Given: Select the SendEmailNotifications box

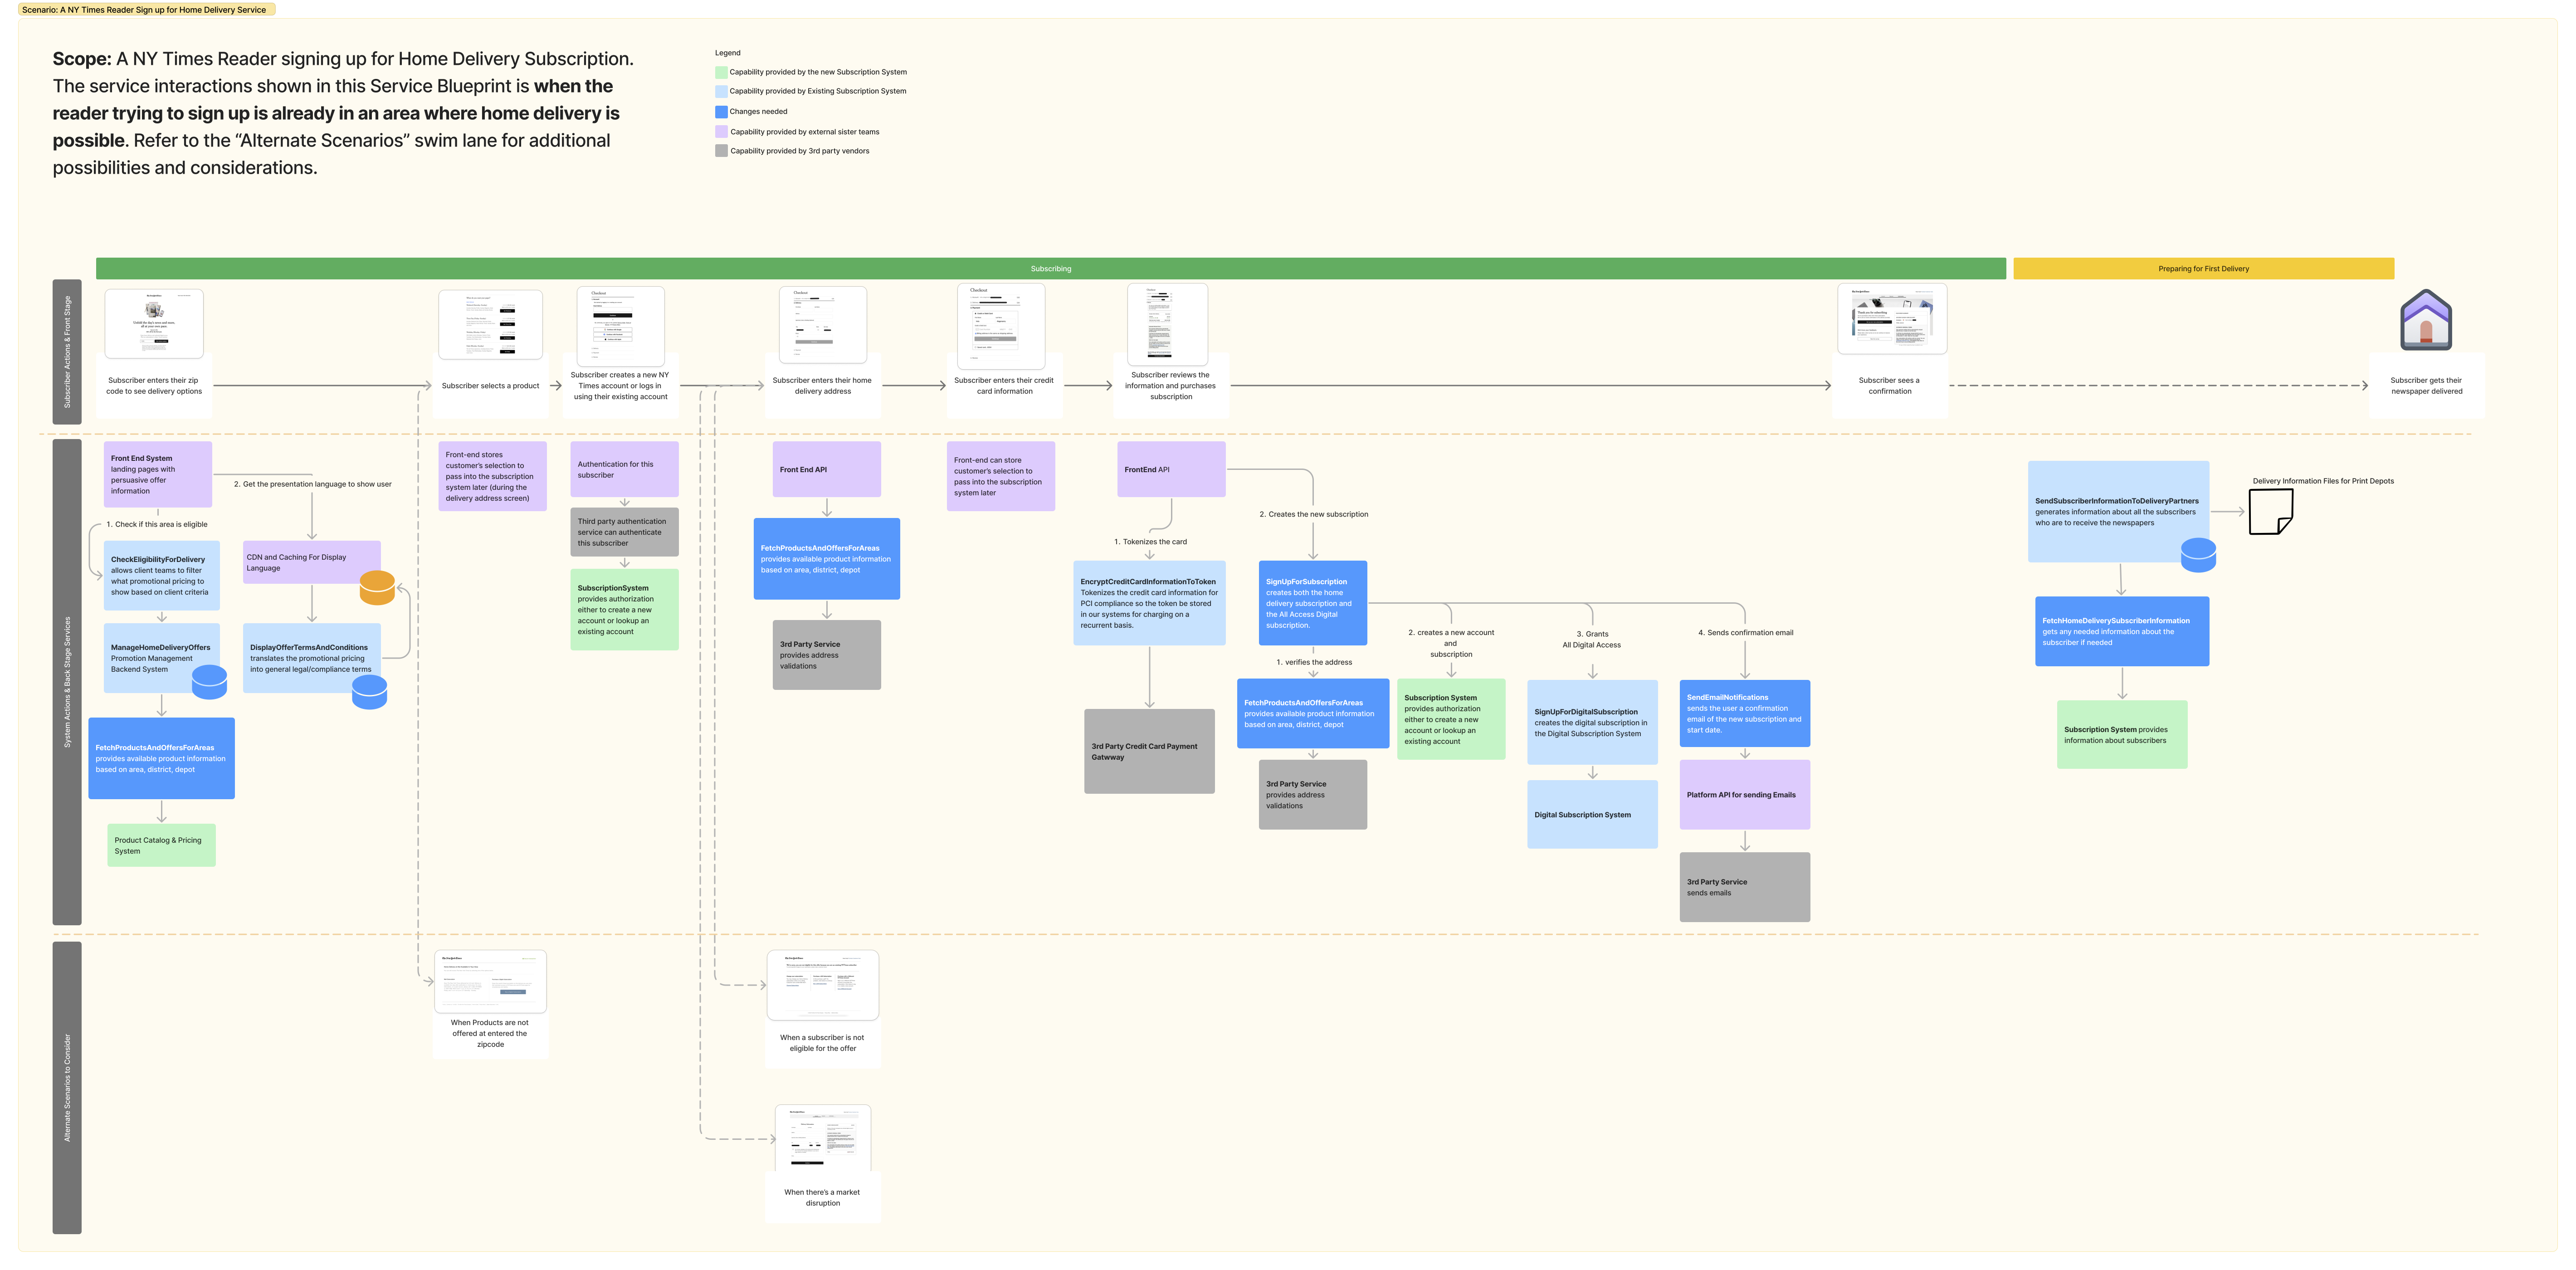Looking at the screenshot, I should point(1745,713).
